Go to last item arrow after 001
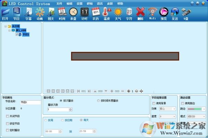Image resolution: width=208 pixels, height=138 pixels. click(89, 91)
